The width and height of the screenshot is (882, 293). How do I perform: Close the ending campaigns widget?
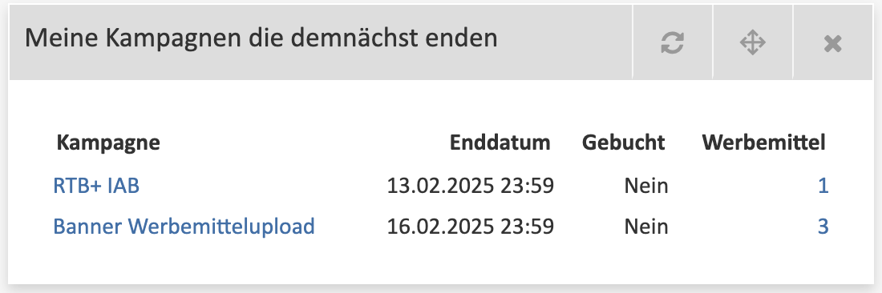(x=832, y=43)
